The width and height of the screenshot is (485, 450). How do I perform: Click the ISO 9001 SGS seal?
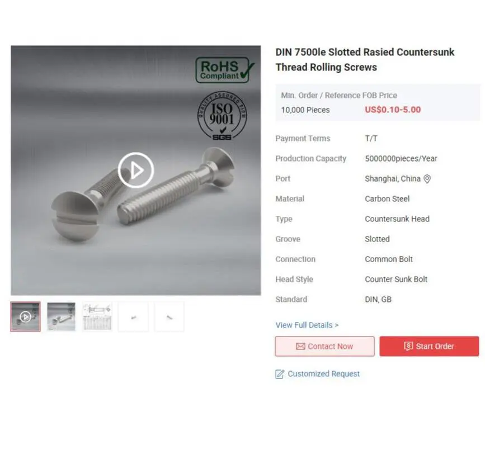pyautogui.click(x=222, y=116)
